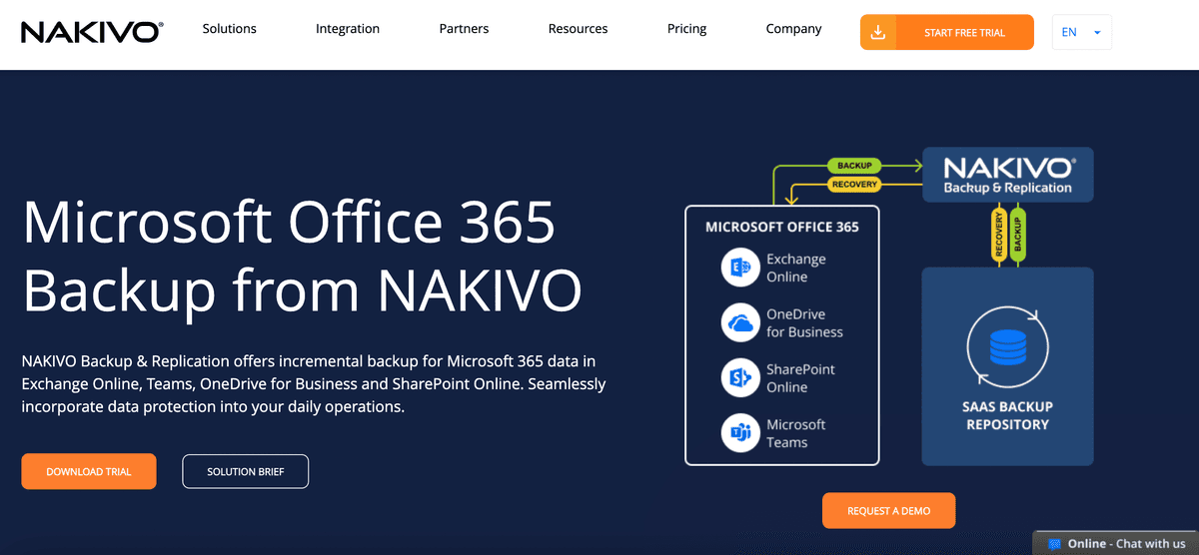
Task: Open the Resources navigation menu
Action: [x=578, y=29]
